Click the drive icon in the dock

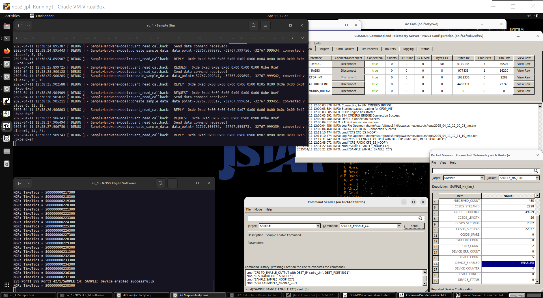[x=7, y=151]
